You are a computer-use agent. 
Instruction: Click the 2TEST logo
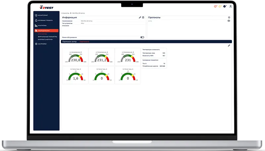44,6
